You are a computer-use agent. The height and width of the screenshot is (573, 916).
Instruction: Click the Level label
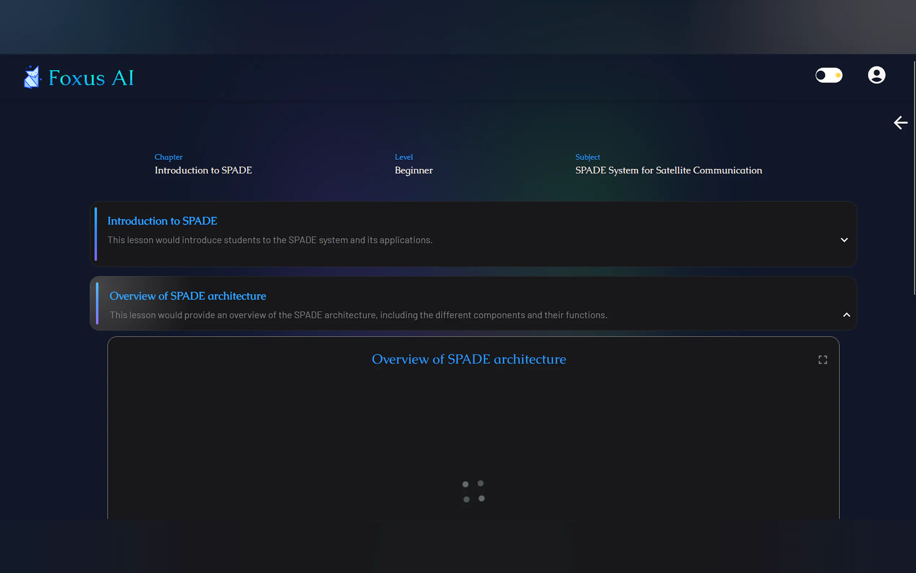coord(404,157)
